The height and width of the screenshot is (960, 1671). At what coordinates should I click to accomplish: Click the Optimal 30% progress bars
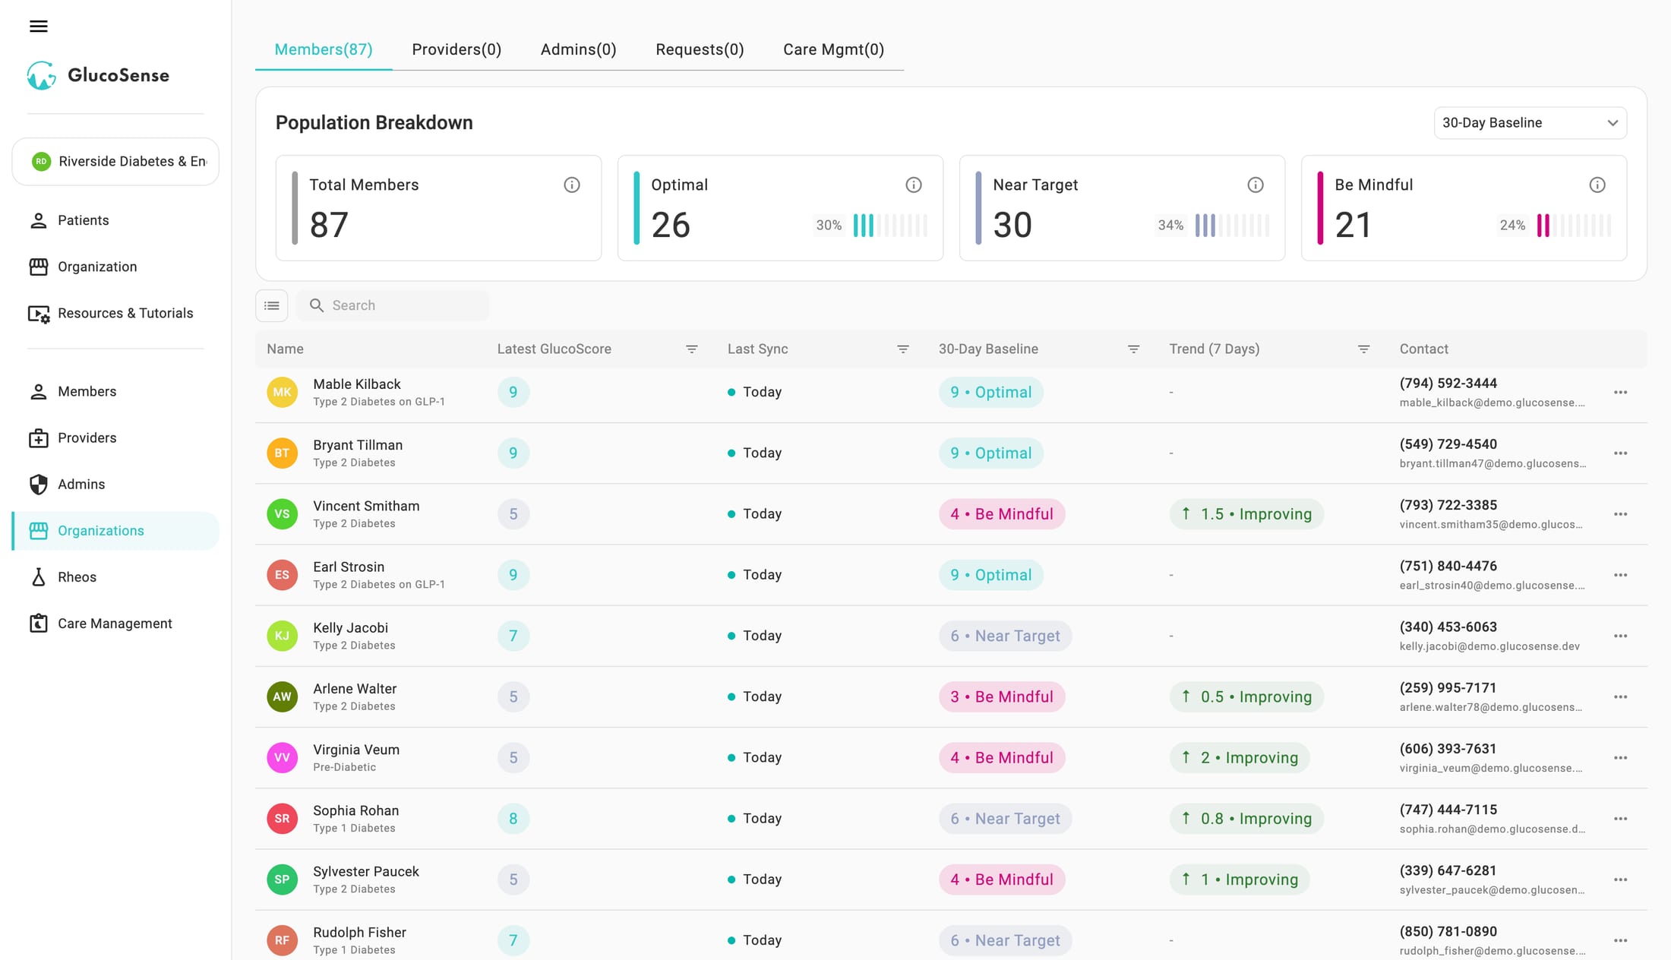[x=890, y=226]
